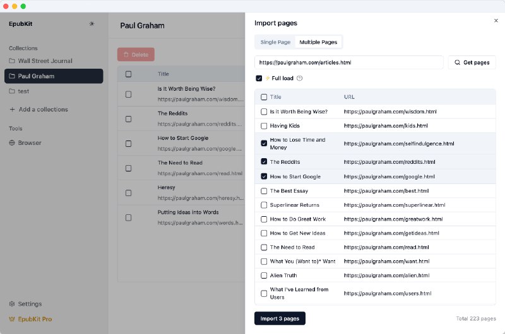Click the Settings gear icon in sidebar

(12, 304)
